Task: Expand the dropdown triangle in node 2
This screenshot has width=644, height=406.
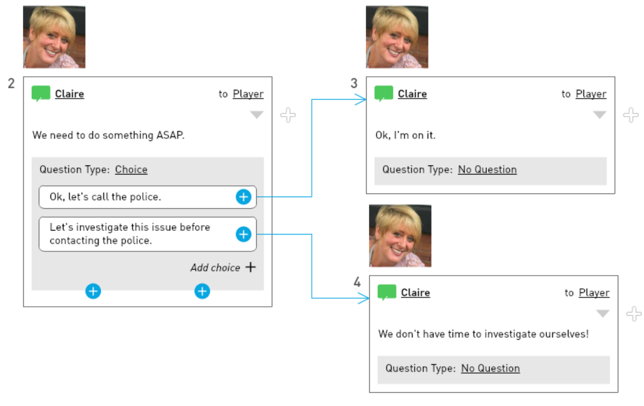Action: (x=257, y=115)
